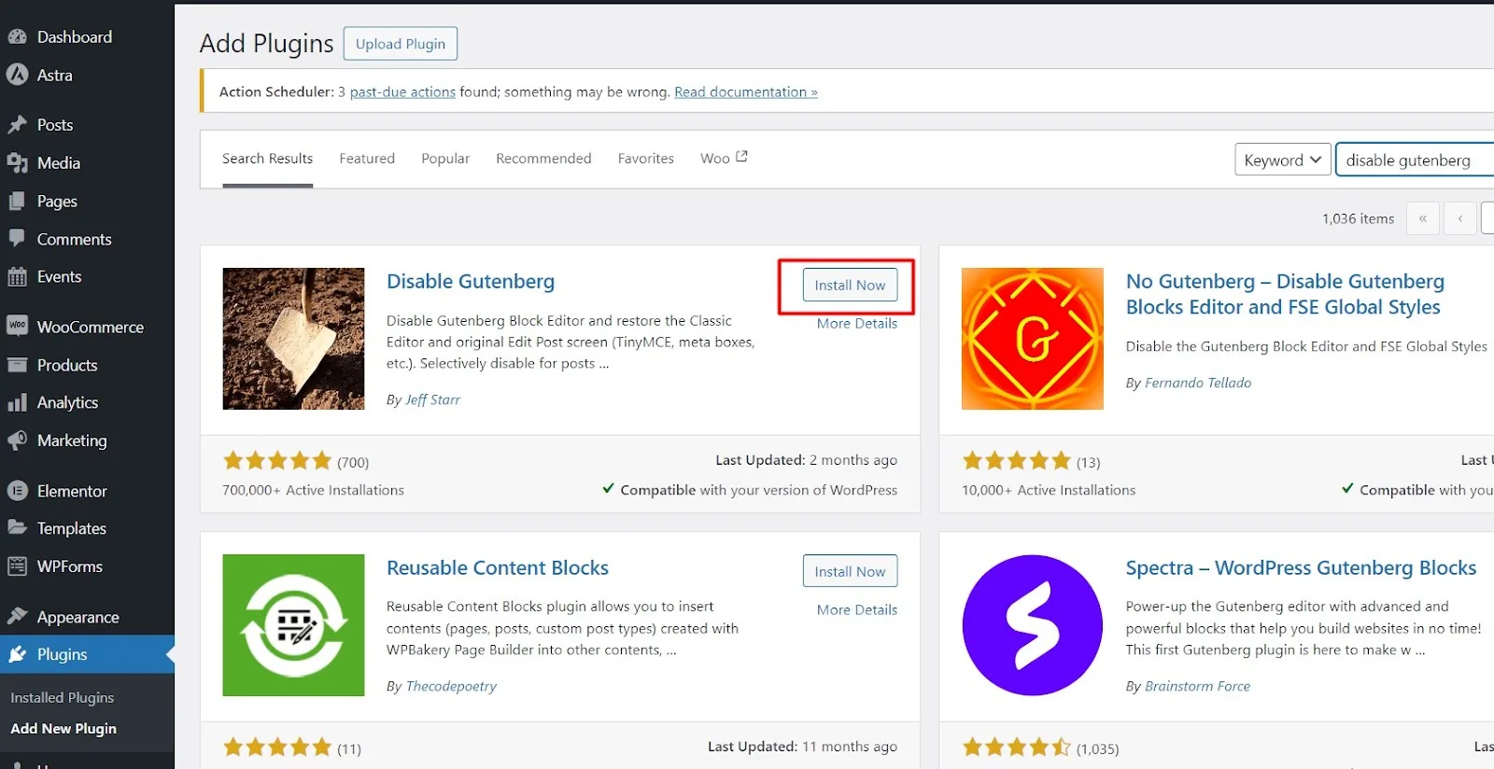Click the Media library icon
The width and height of the screenshot is (1494, 769).
[17, 163]
